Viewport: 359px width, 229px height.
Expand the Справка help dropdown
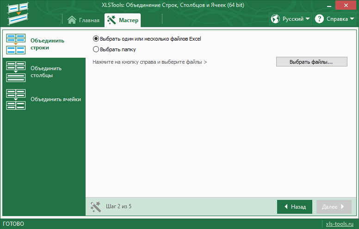340,19
